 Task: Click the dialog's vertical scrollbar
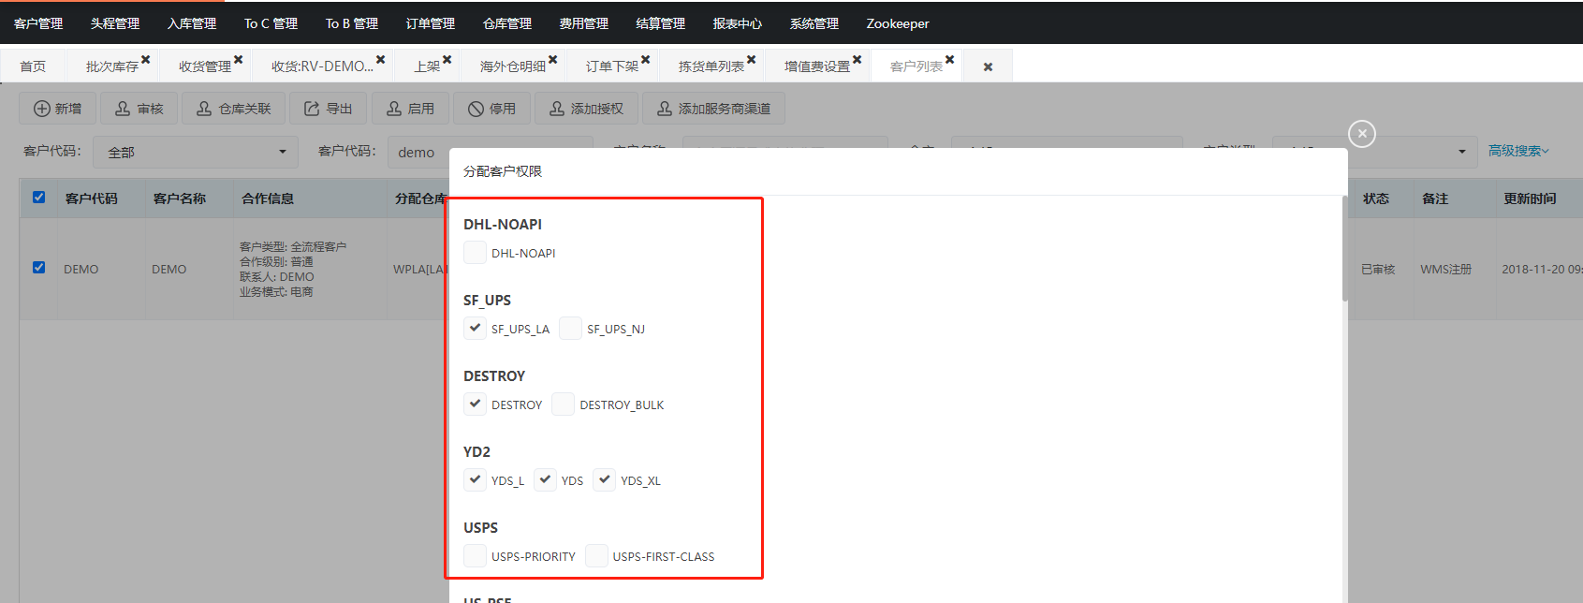1345,248
